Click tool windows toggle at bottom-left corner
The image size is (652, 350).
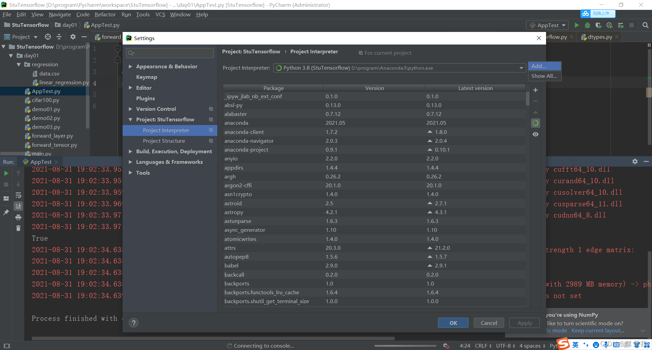point(6,346)
